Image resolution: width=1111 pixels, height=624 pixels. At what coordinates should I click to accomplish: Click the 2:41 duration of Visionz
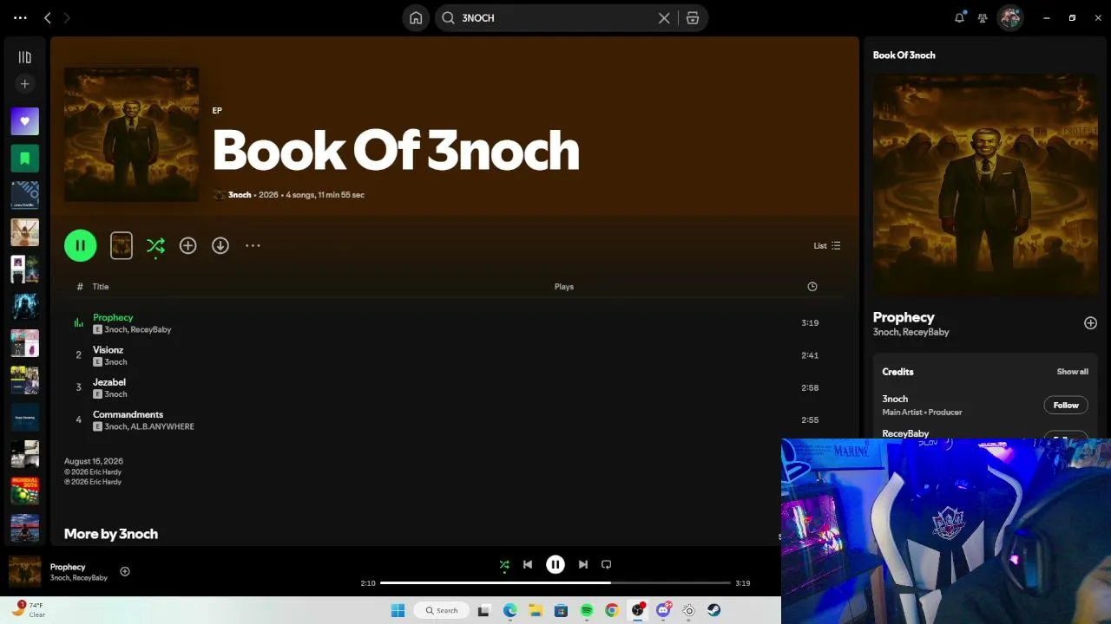point(810,355)
